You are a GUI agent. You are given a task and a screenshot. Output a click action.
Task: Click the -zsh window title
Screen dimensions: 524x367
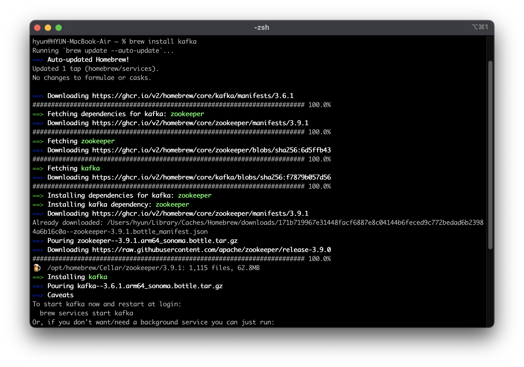262,27
